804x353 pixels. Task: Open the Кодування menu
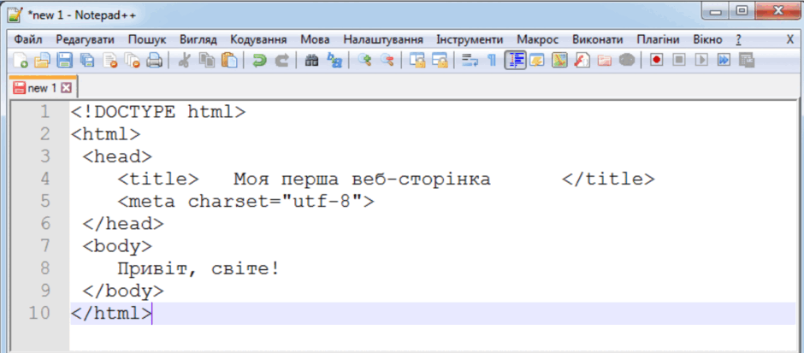point(258,39)
